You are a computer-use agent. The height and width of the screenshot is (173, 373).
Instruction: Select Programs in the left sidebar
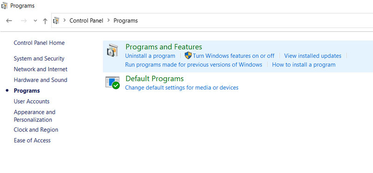coord(27,90)
